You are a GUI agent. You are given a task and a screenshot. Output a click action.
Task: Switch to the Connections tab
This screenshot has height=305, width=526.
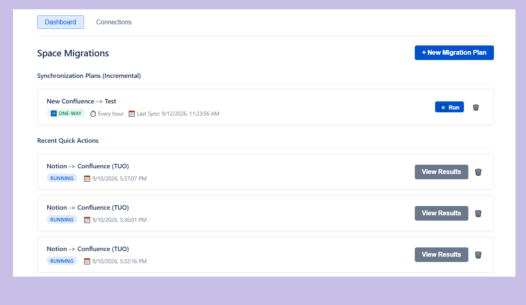114,22
